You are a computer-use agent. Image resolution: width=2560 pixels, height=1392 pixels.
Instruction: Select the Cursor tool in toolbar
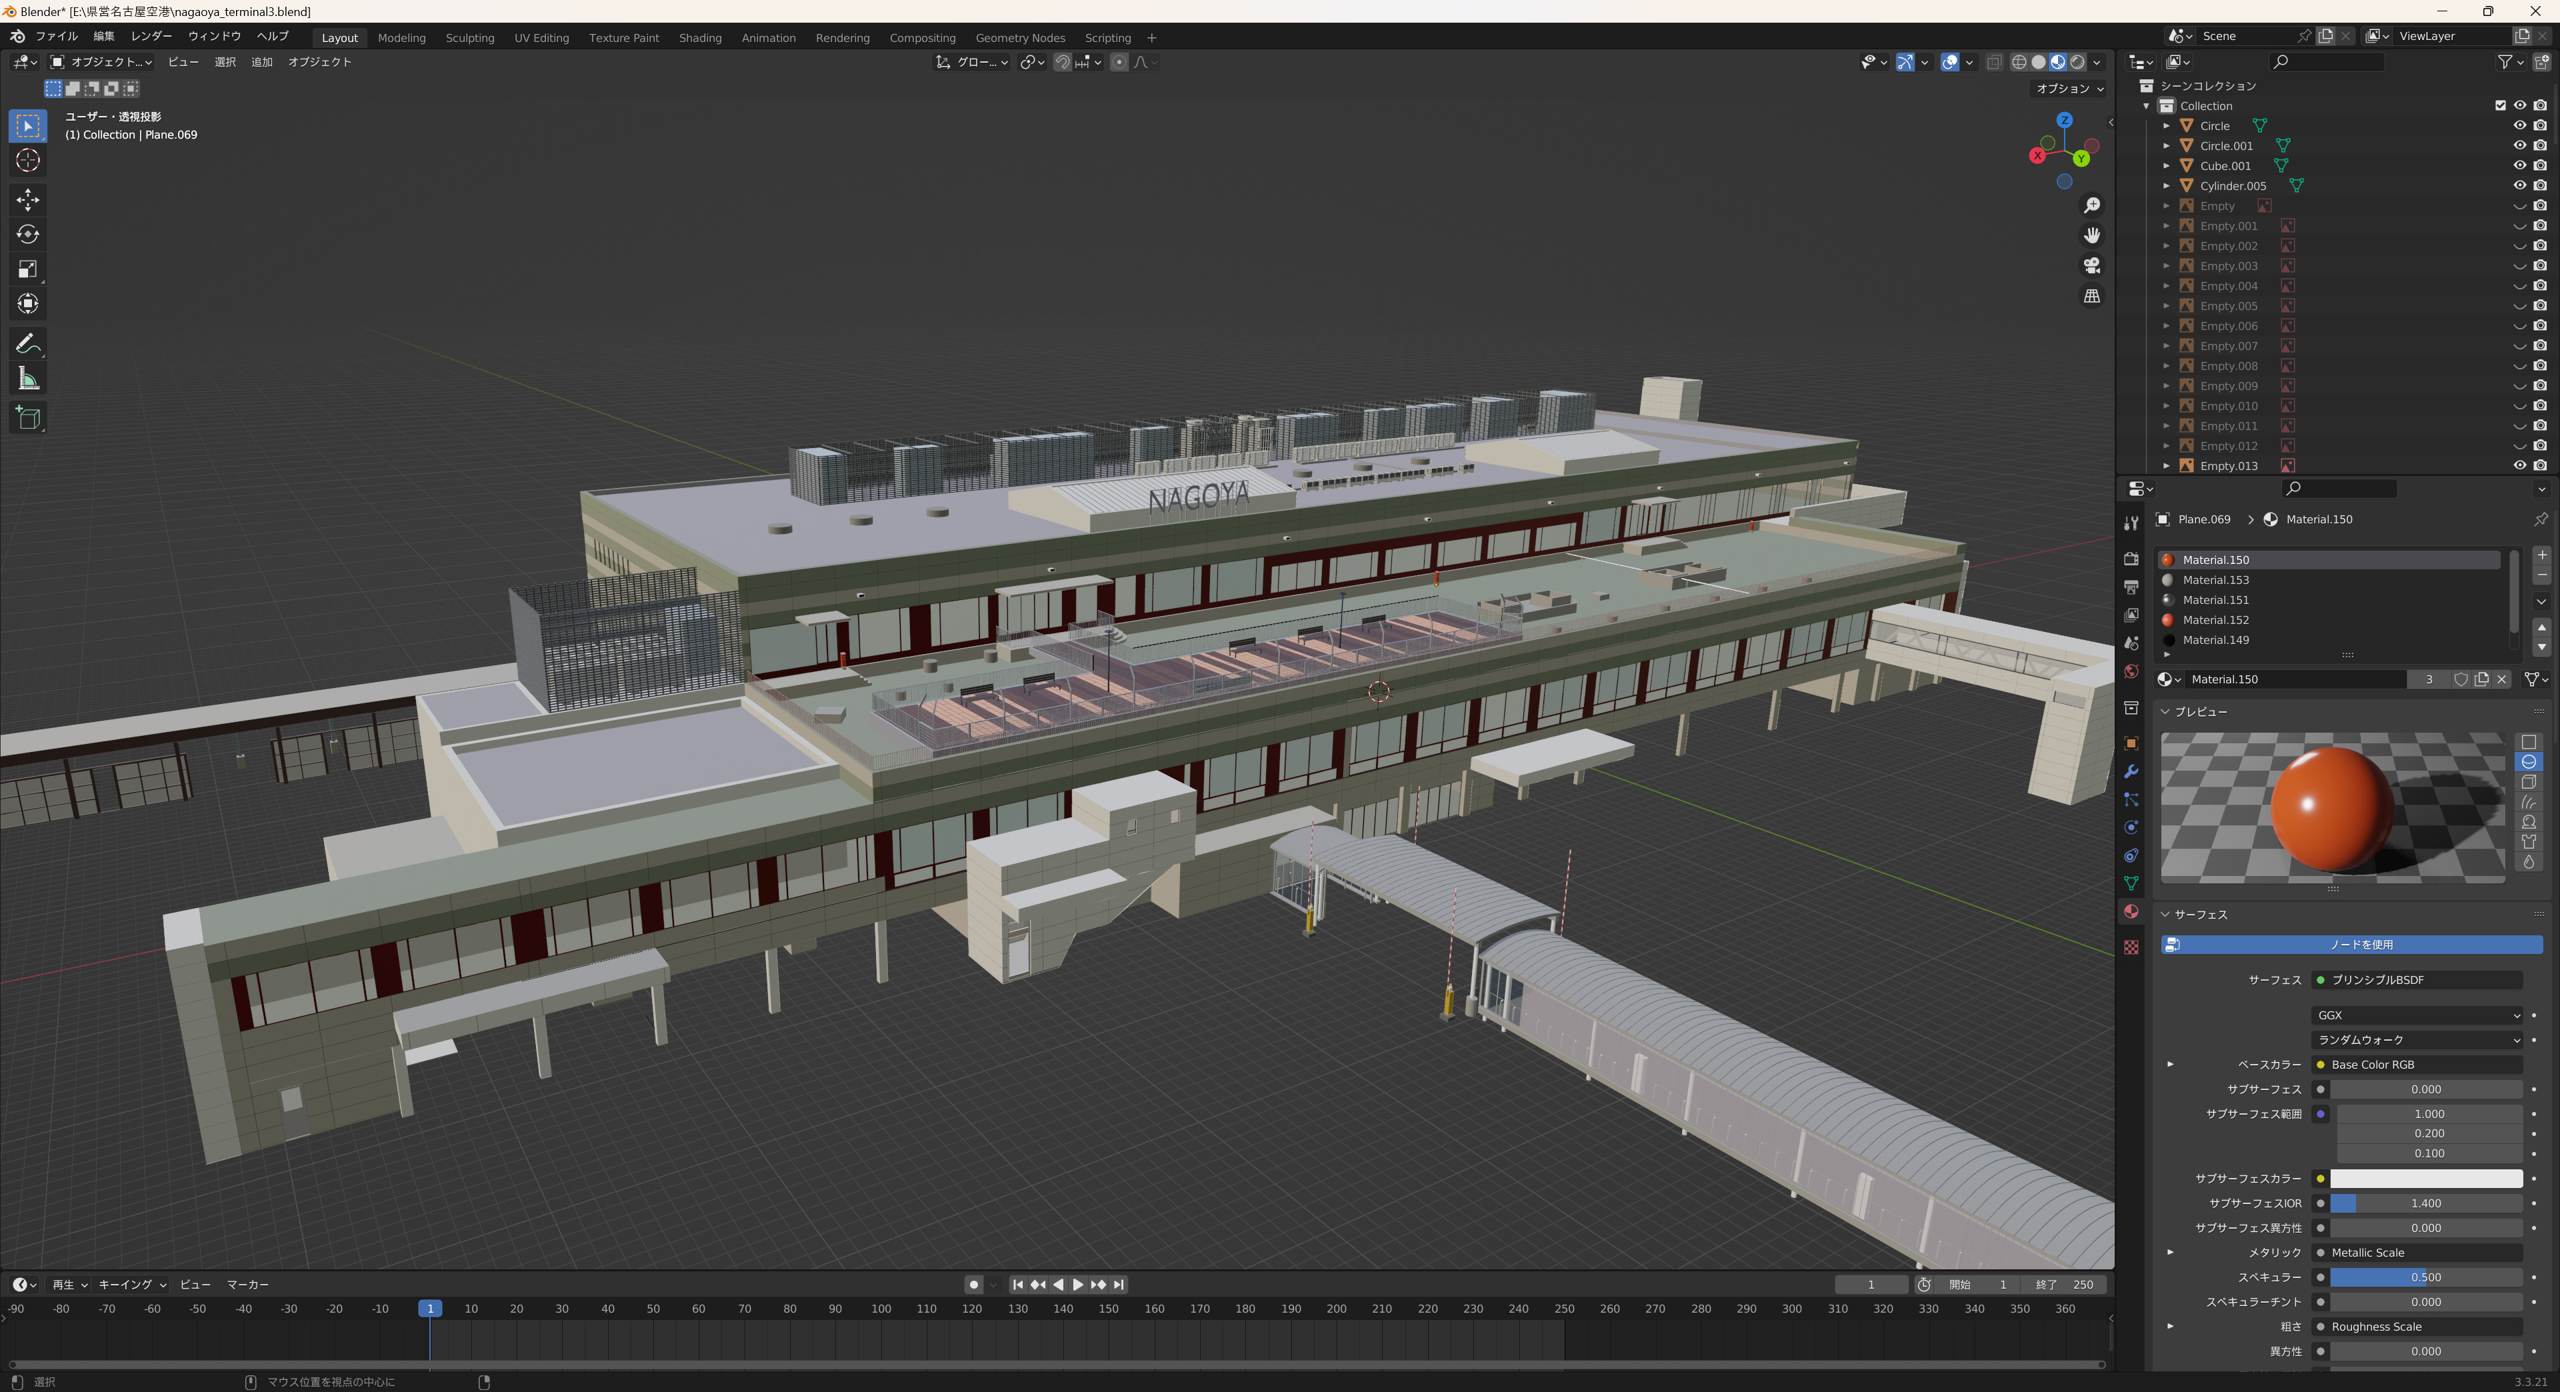[28, 161]
